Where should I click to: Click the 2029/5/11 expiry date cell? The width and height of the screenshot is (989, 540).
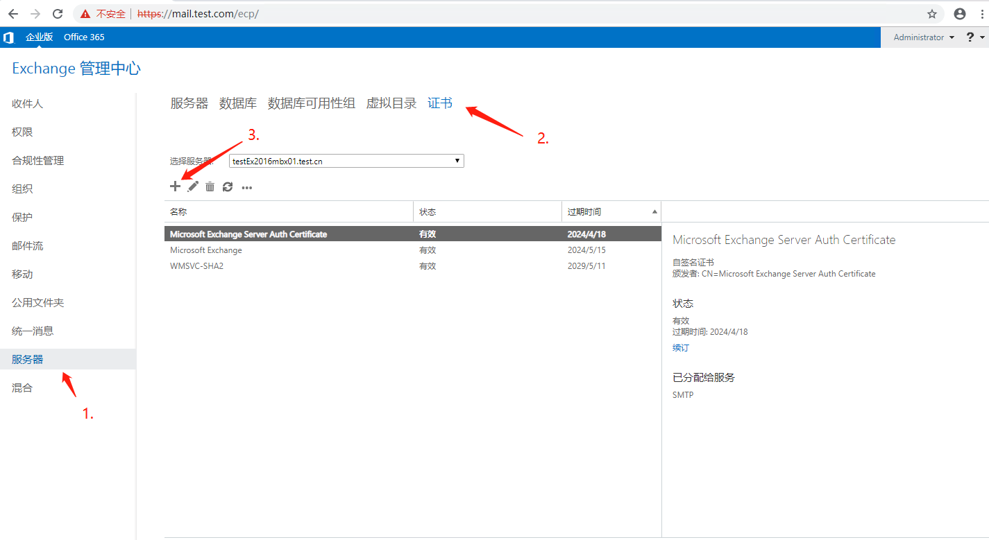pos(586,266)
